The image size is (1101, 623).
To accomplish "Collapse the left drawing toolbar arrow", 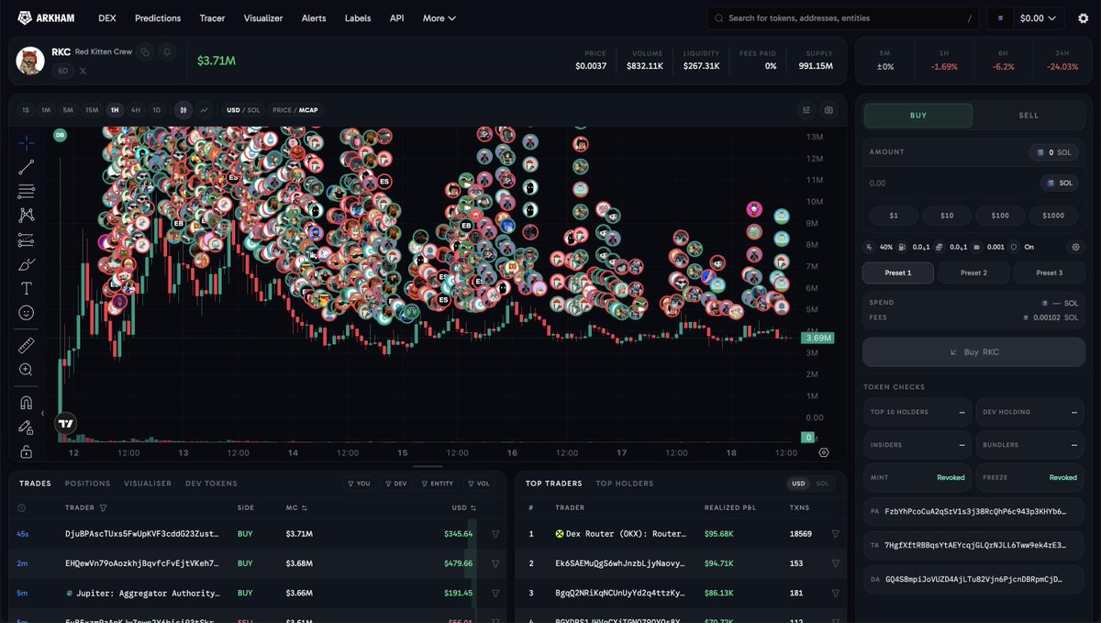I will (42, 413).
